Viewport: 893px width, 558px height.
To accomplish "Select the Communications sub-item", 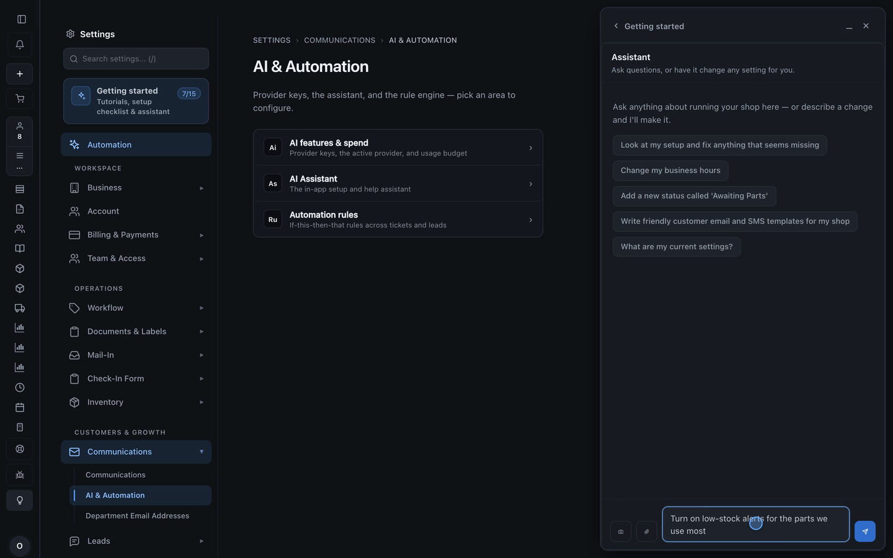I will 140,475.
